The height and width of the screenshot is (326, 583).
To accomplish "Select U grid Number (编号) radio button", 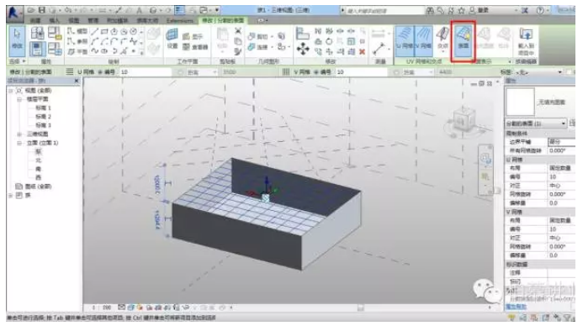I will point(100,72).
